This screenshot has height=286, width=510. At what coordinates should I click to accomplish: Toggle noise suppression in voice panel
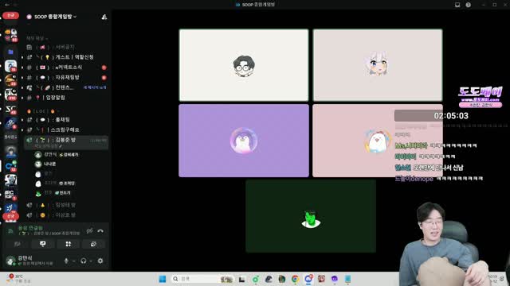[x=89, y=231]
